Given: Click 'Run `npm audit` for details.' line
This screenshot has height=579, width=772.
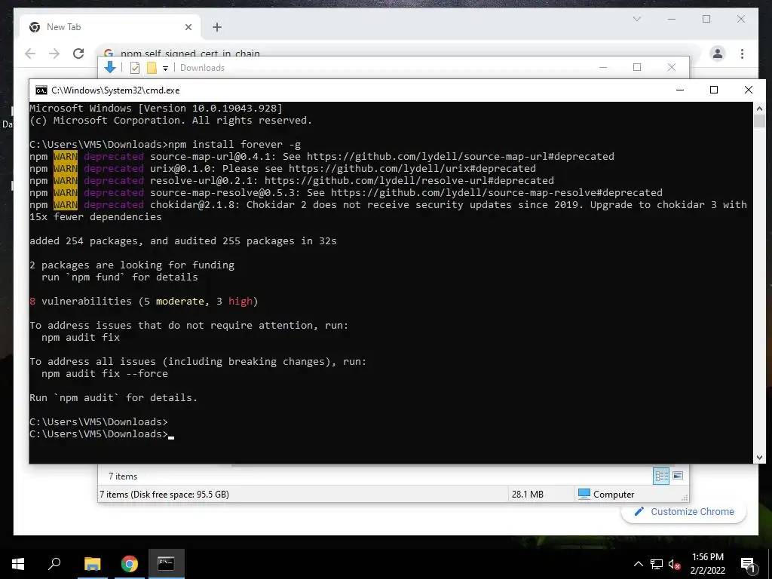Looking at the screenshot, I should [113, 398].
